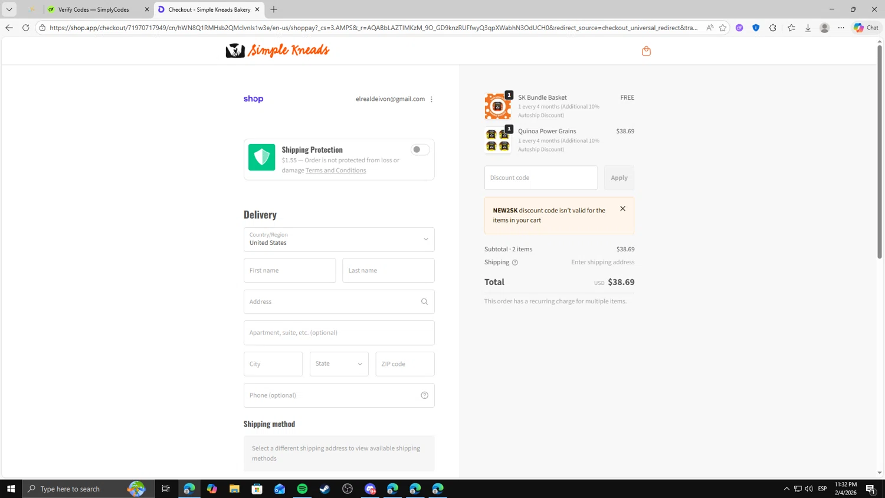Add page to favorites star icon
The image size is (885, 498).
(x=723, y=28)
